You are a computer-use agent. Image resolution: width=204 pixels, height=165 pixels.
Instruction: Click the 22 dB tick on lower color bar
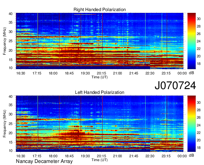(199, 133)
